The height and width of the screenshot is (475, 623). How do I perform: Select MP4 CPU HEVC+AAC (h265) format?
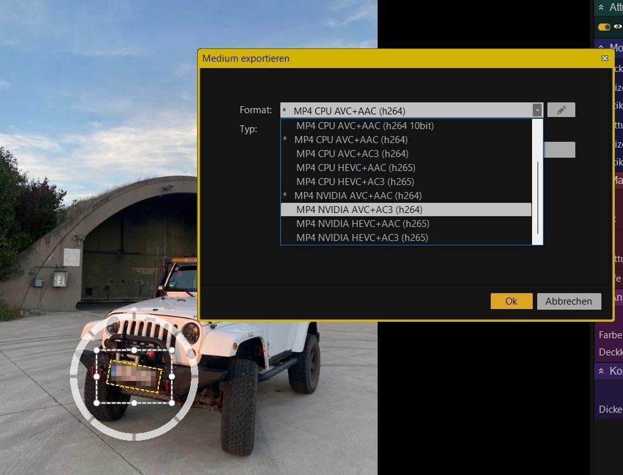pyautogui.click(x=355, y=168)
